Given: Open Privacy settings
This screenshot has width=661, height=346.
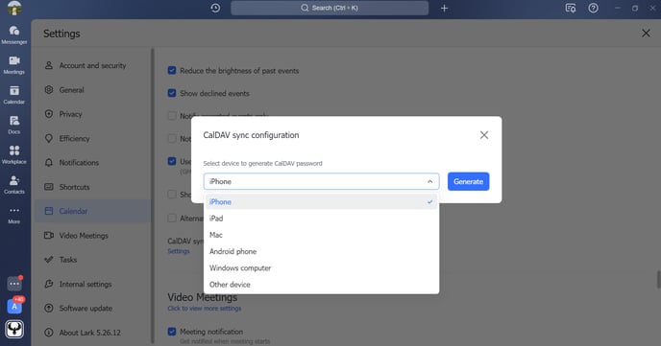Looking at the screenshot, I should pyautogui.click(x=93, y=114).
